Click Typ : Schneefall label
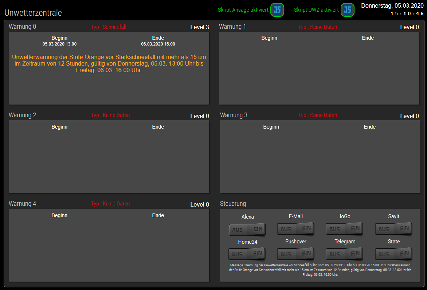Screen dimensions: 427x290 pyautogui.click(x=109, y=27)
